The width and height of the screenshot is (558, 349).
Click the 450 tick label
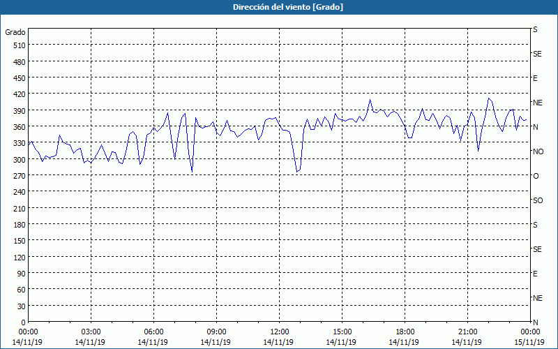pyautogui.click(x=20, y=78)
